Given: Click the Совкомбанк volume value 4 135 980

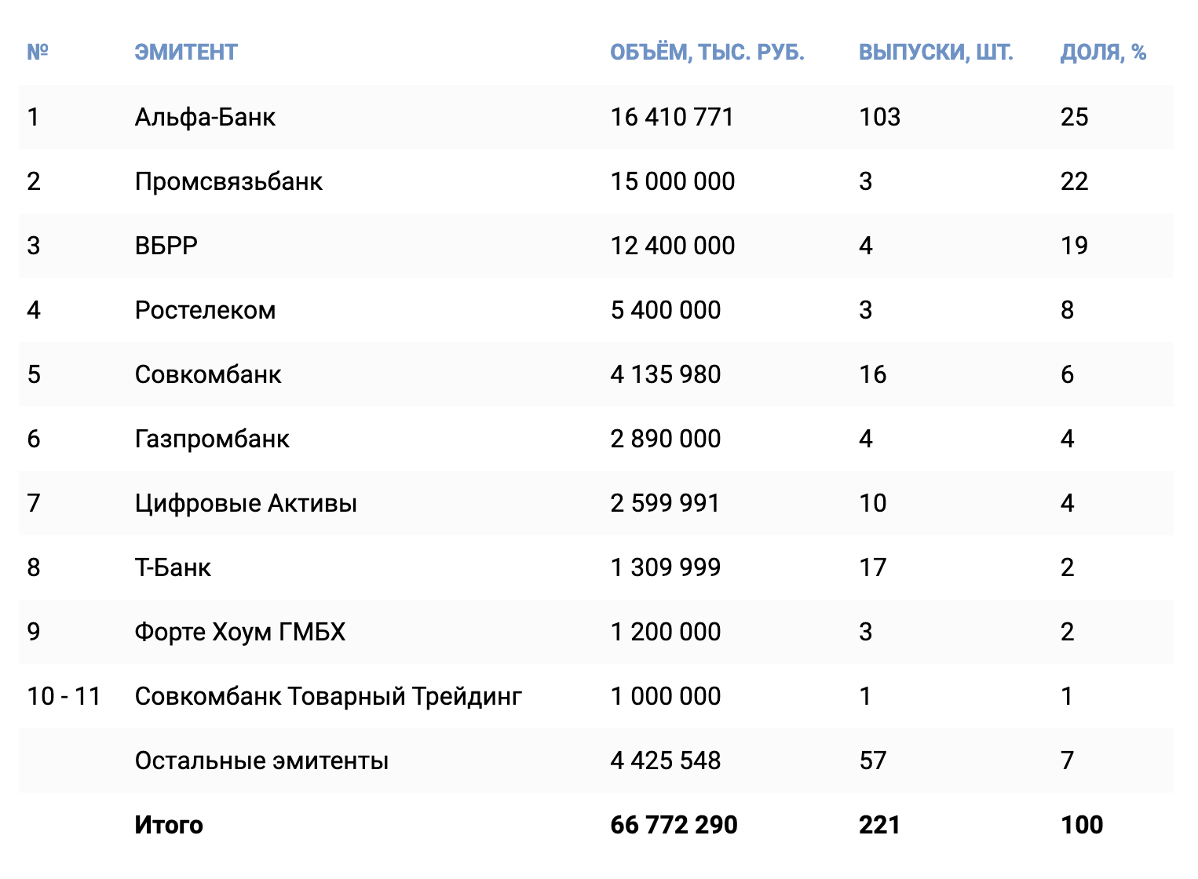Looking at the screenshot, I should (x=665, y=374).
